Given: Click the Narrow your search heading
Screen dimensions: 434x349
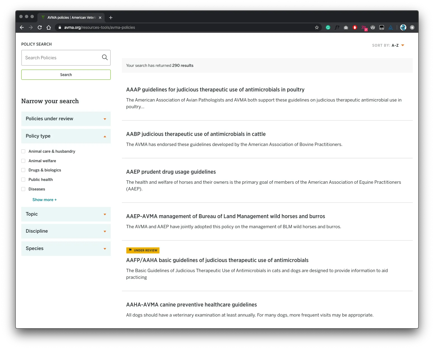Looking at the screenshot, I should point(50,101).
